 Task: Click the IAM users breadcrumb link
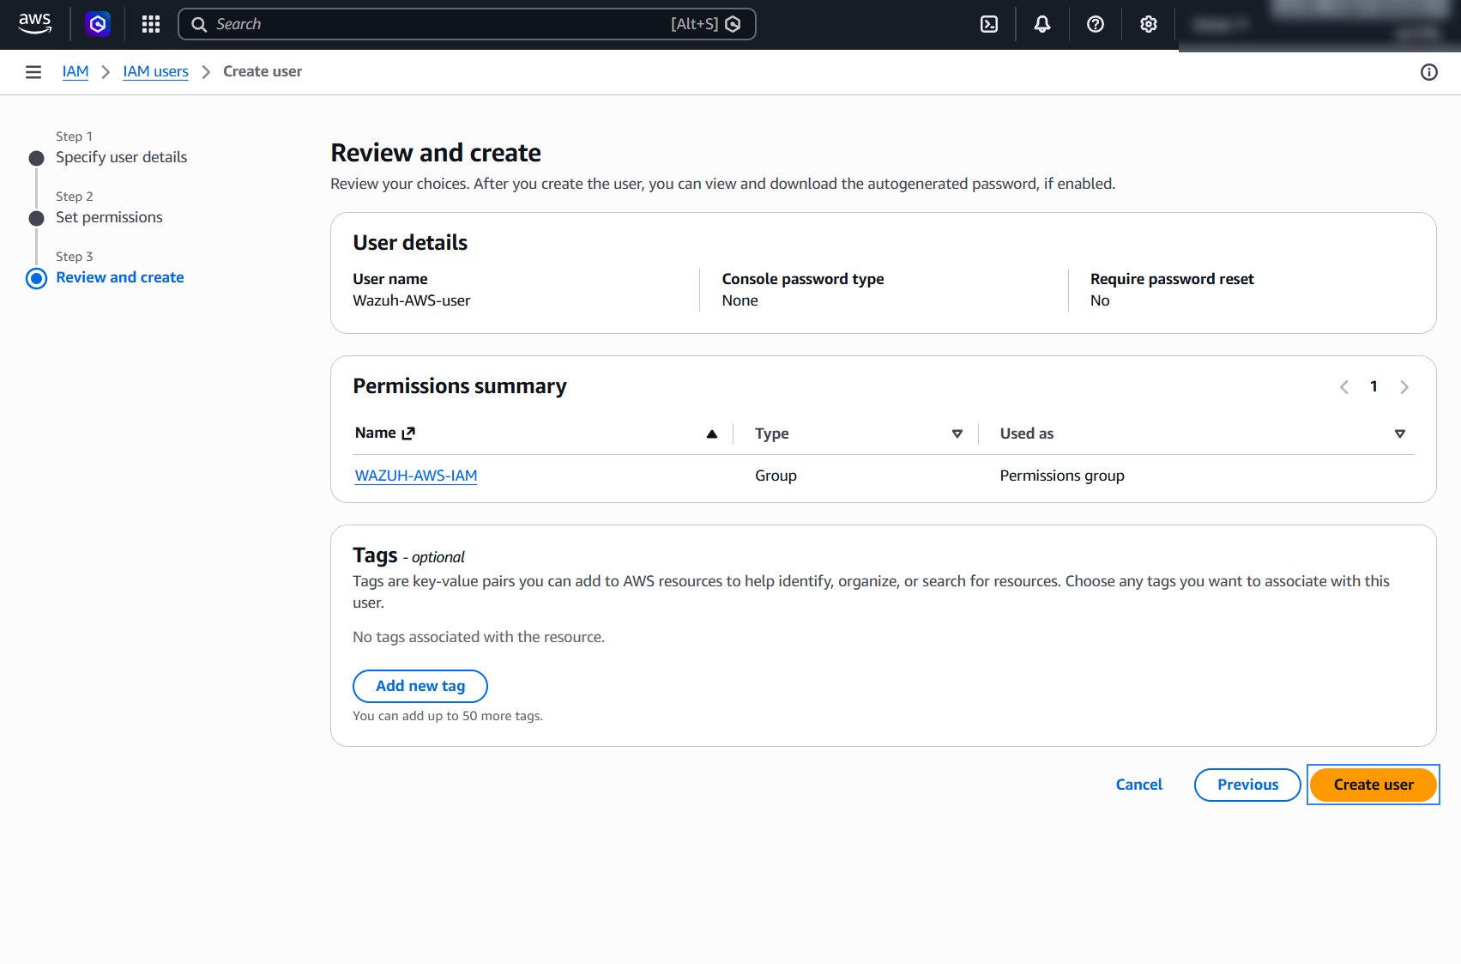(x=156, y=71)
